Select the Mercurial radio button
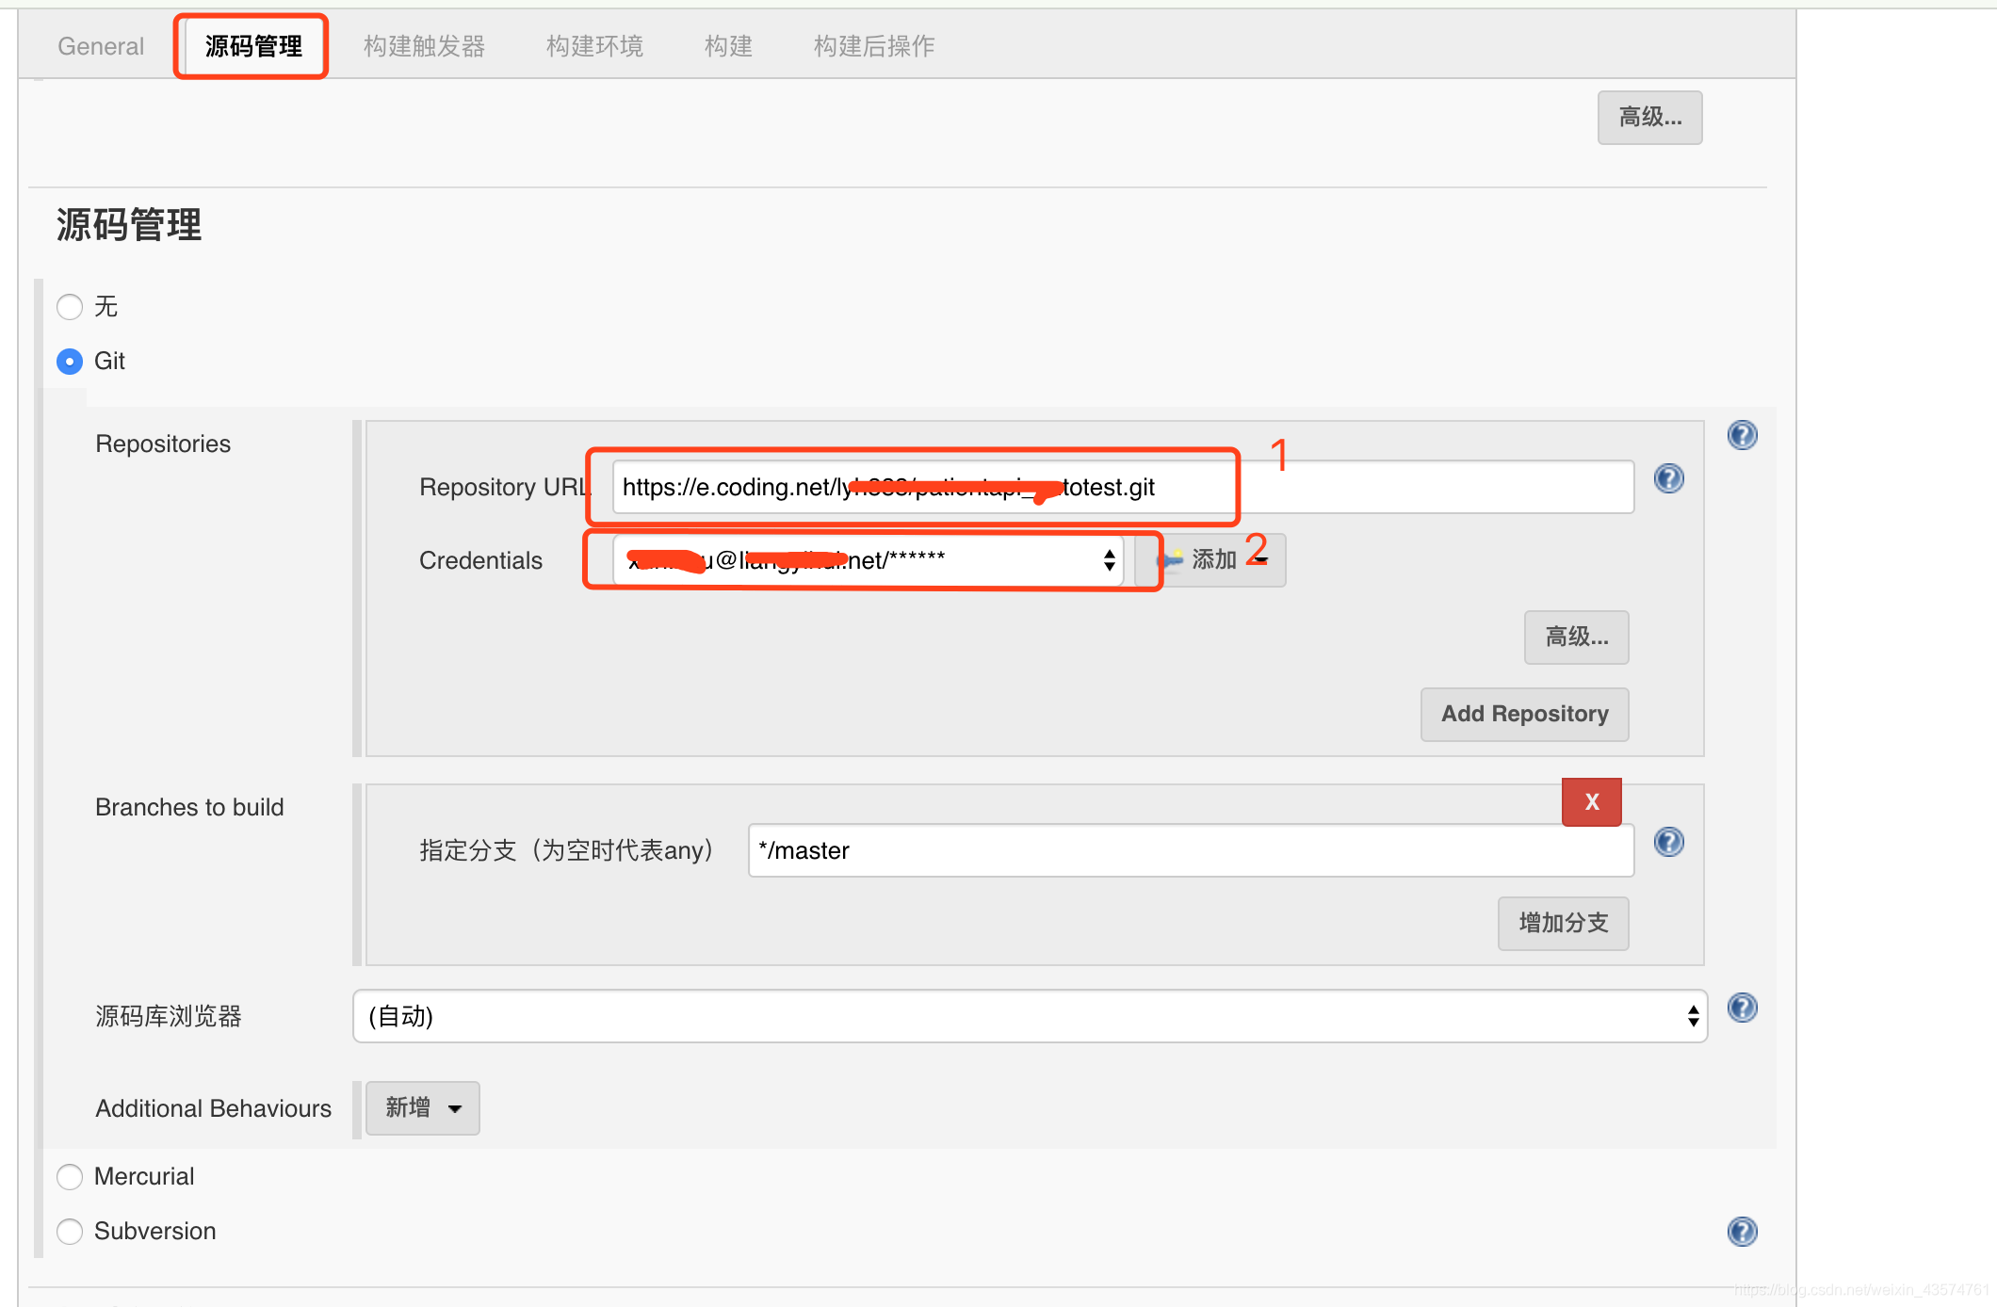 pyautogui.click(x=70, y=1177)
